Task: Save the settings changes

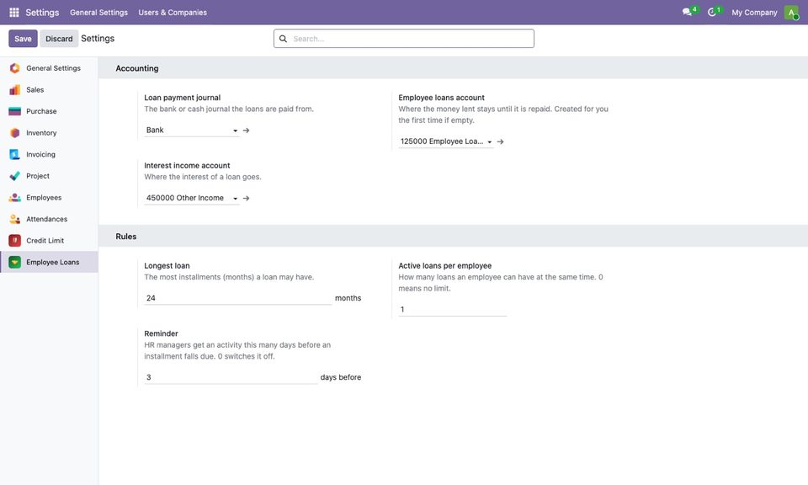Action: coord(23,39)
